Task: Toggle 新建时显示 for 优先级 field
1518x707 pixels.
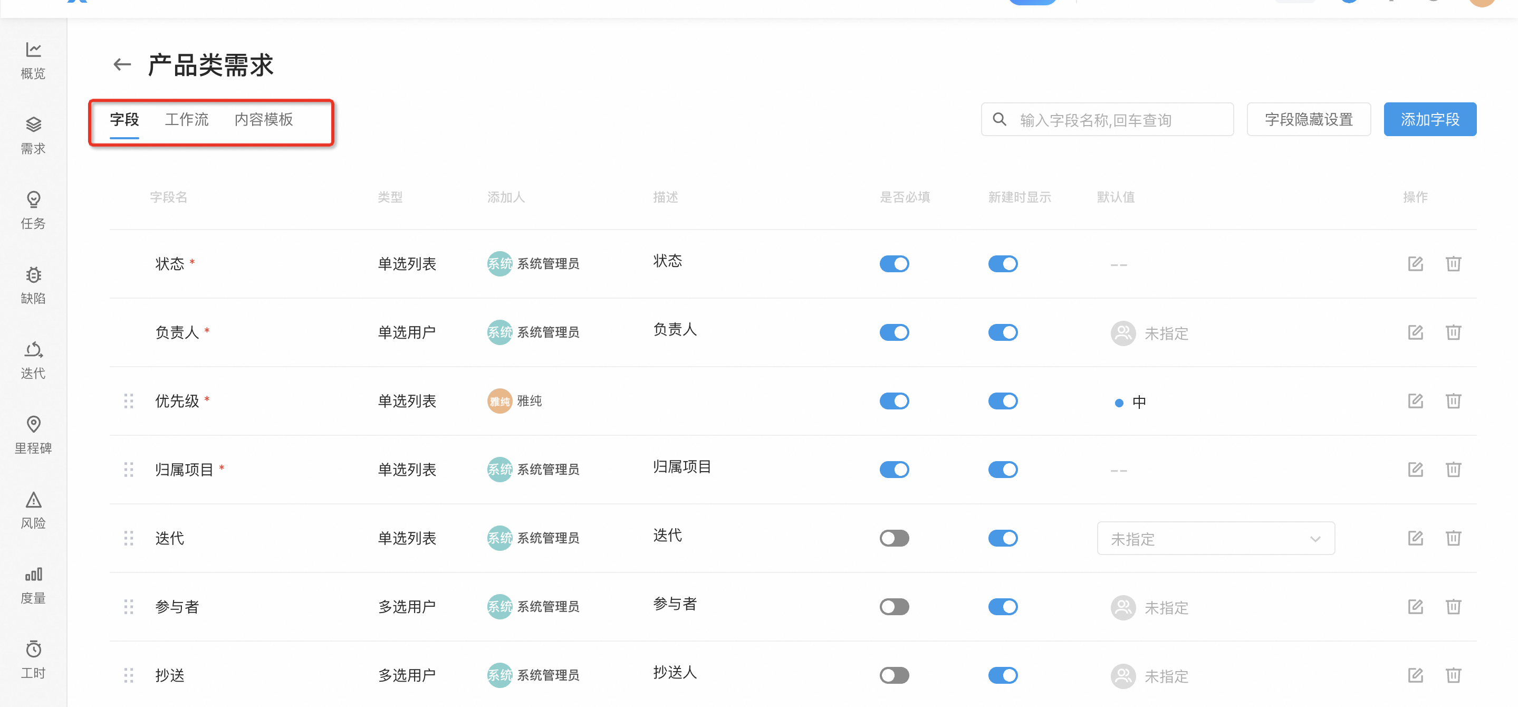Action: pyautogui.click(x=1002, y=401)
